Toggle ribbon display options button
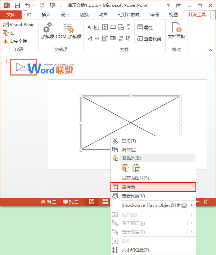This screenshot has width=216, height=255. pyautogui.click(x=179, y=5)
